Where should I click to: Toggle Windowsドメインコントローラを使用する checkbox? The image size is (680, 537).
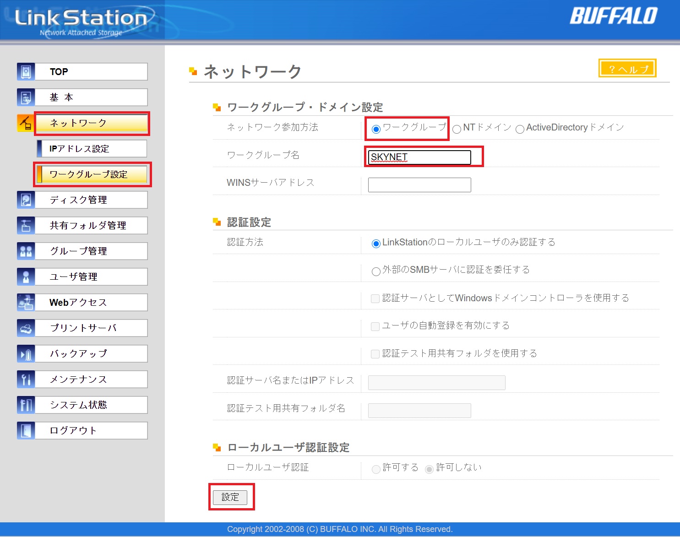[x=375, y=299]
